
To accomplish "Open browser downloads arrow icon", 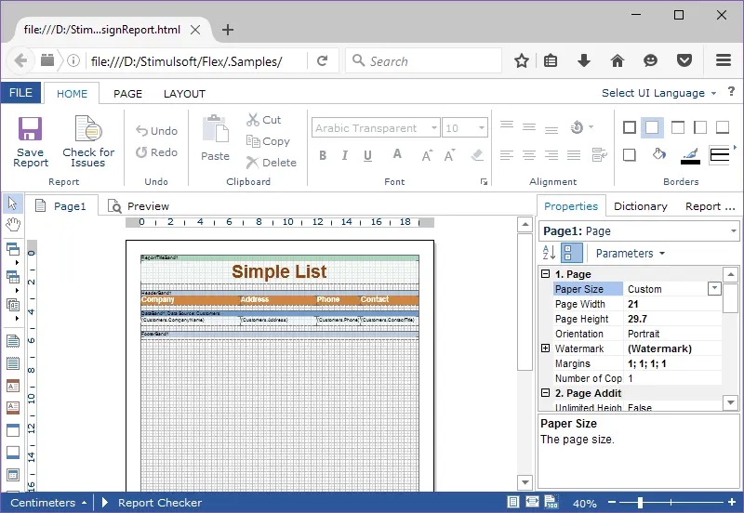I will click(x=584, y=60).
